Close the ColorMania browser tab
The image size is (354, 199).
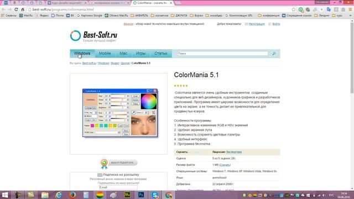coord(171,3)
